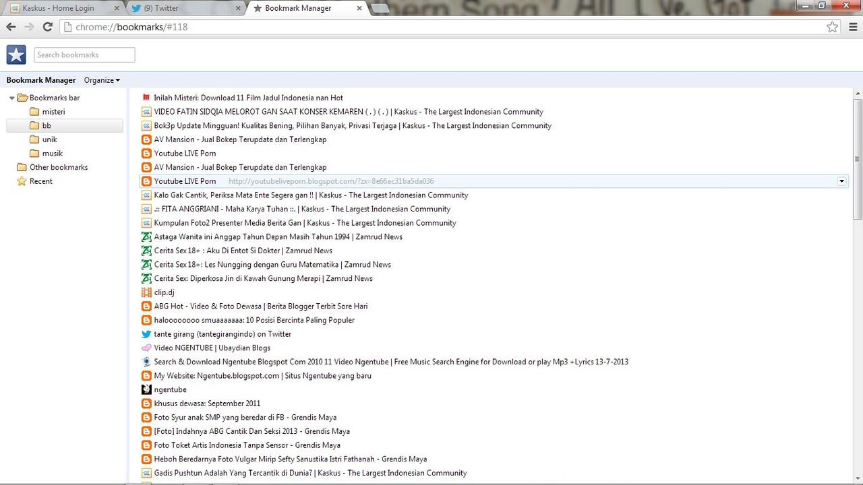Click Kaskus icon beside Gadis Pushtun bookmark
863x485 pixels.
146,473
